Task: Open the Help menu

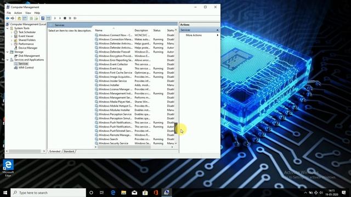Action: click(37, 13)
